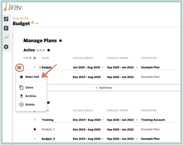Choose Clone from the context menu

click(29, 87)
